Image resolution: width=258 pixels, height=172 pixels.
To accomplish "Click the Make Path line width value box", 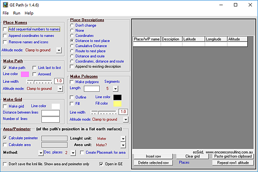I will (x=59, y=81).
